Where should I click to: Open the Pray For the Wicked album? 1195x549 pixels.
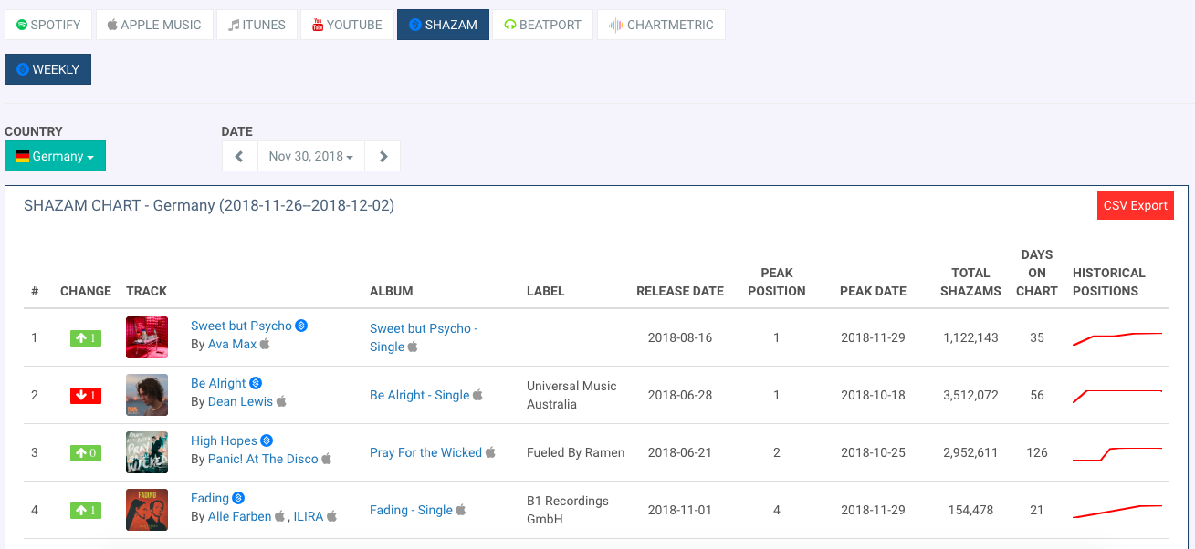[425, 452]
